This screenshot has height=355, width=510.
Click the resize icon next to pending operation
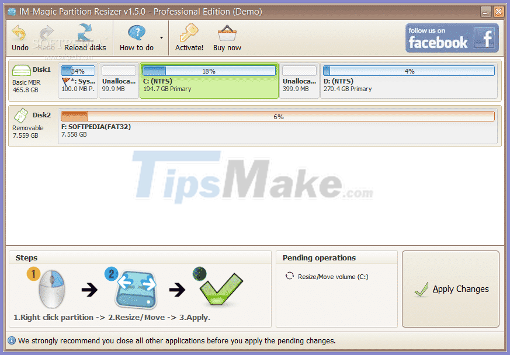pos(290,277)
